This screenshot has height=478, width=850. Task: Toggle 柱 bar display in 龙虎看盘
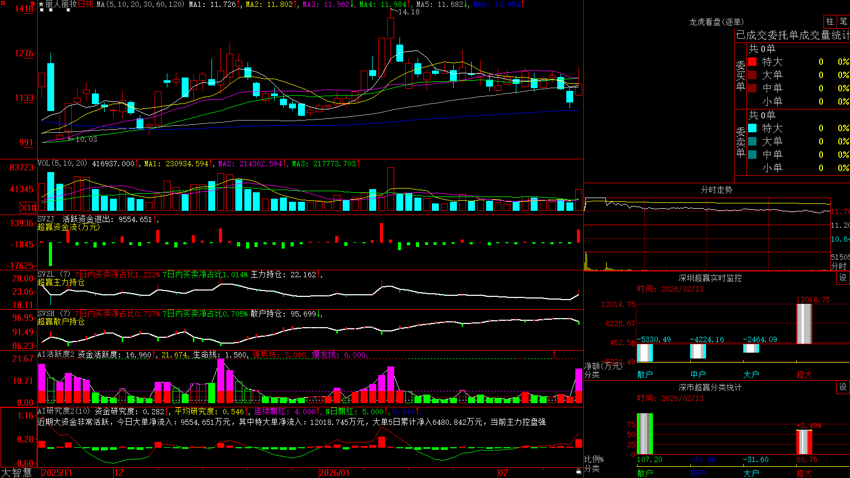click(830, 21)
